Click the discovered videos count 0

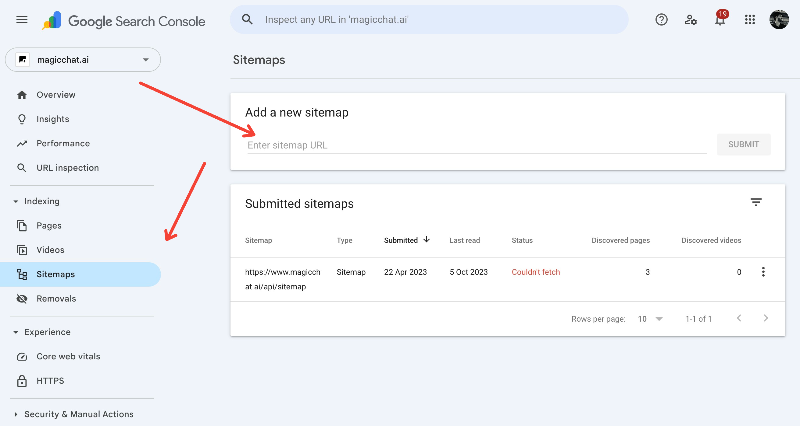point(739,272)
